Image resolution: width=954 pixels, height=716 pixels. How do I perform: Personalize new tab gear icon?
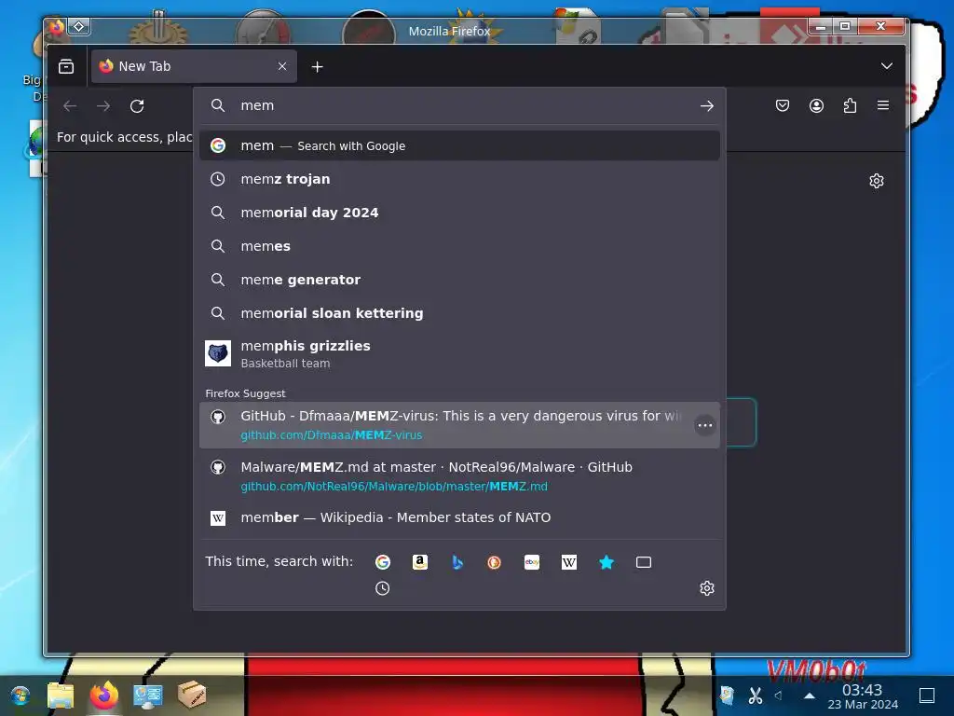tap(876, 181)
